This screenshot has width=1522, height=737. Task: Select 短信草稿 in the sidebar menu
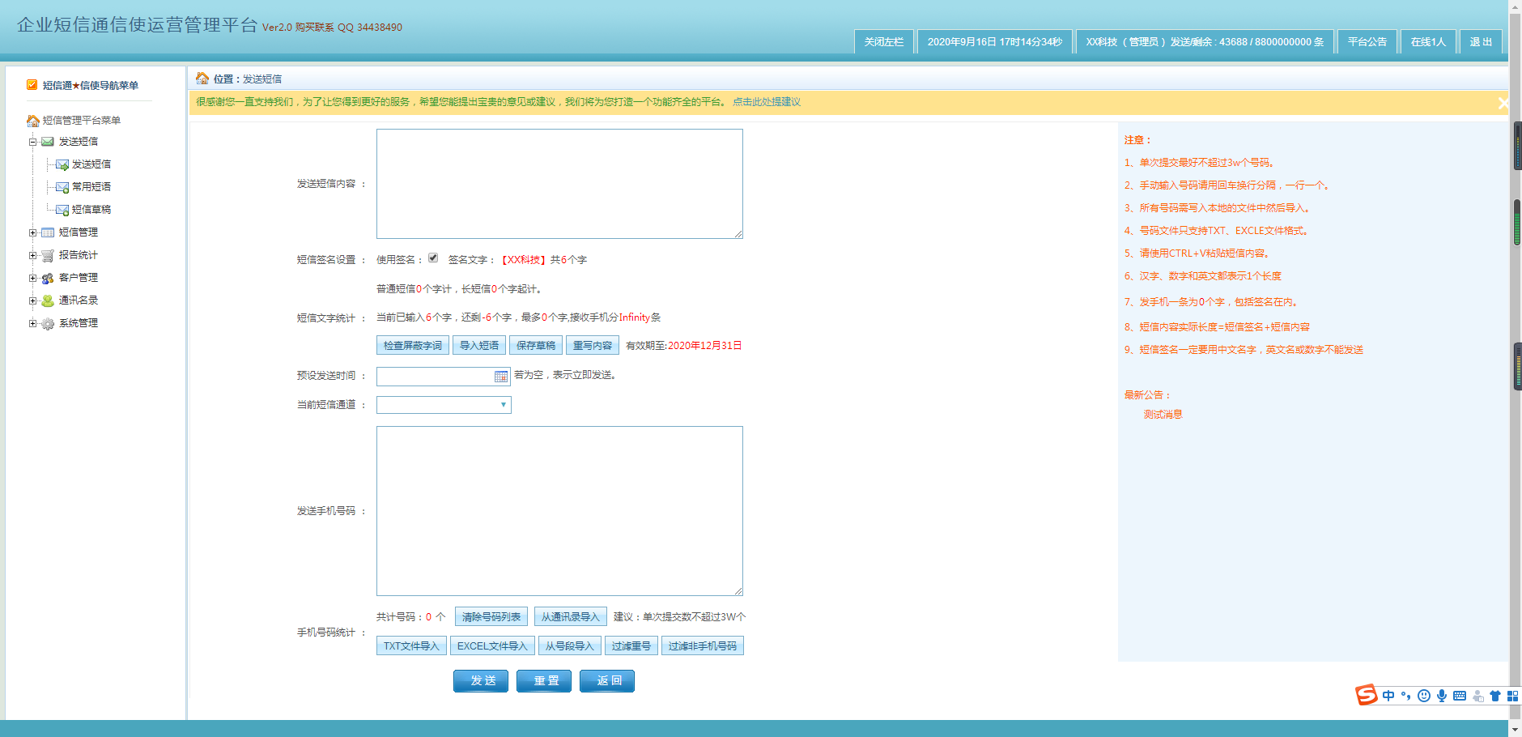click(91, 210)
